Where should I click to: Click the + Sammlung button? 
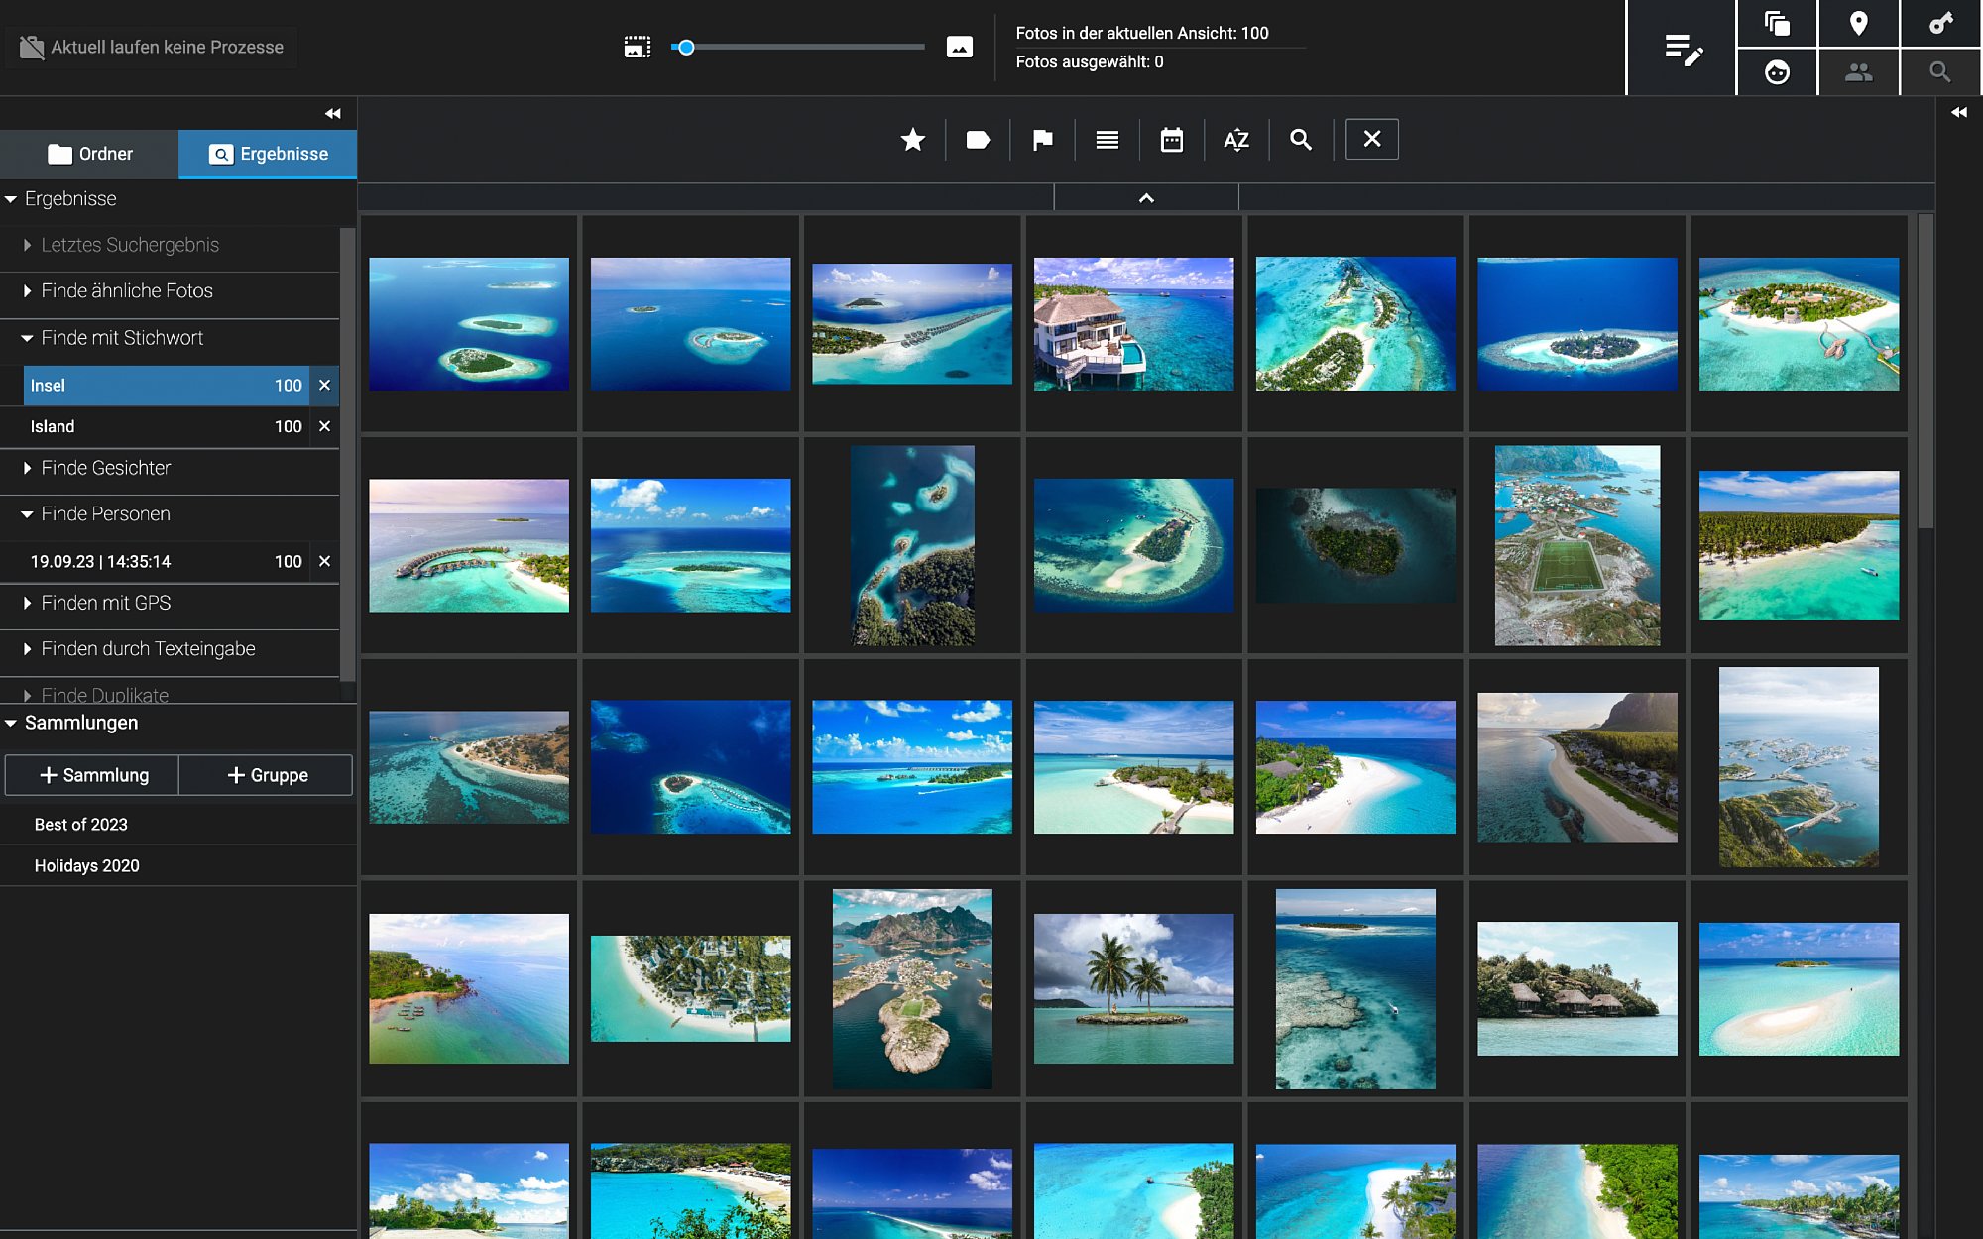[x=92, y=775]
